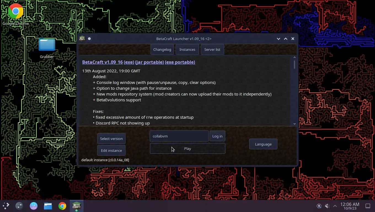
Task: Click the Log in button
Action: click(217, 136)
